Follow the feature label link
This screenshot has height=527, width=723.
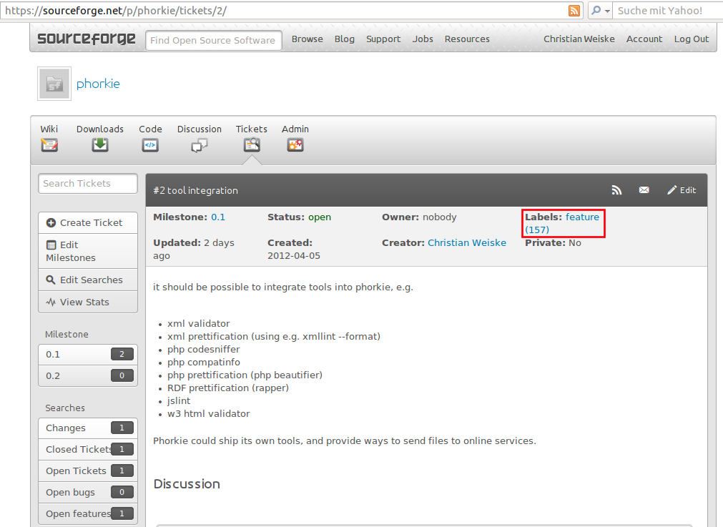coord(582,217)
